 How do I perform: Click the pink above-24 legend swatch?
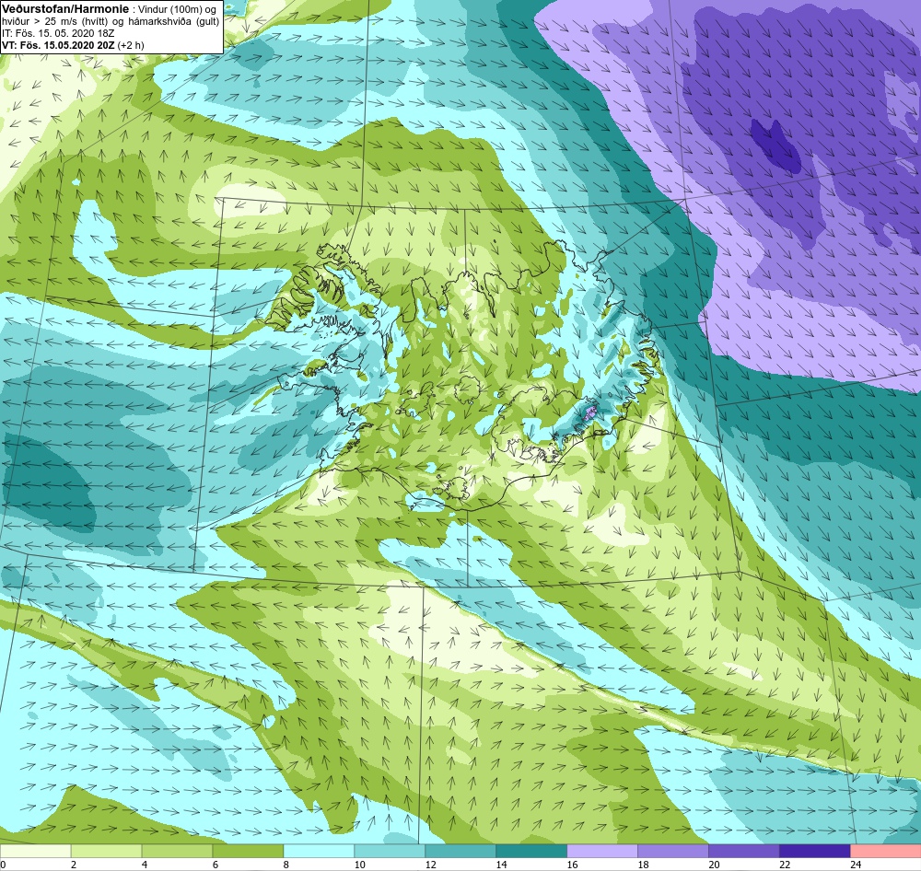[886, 852]
